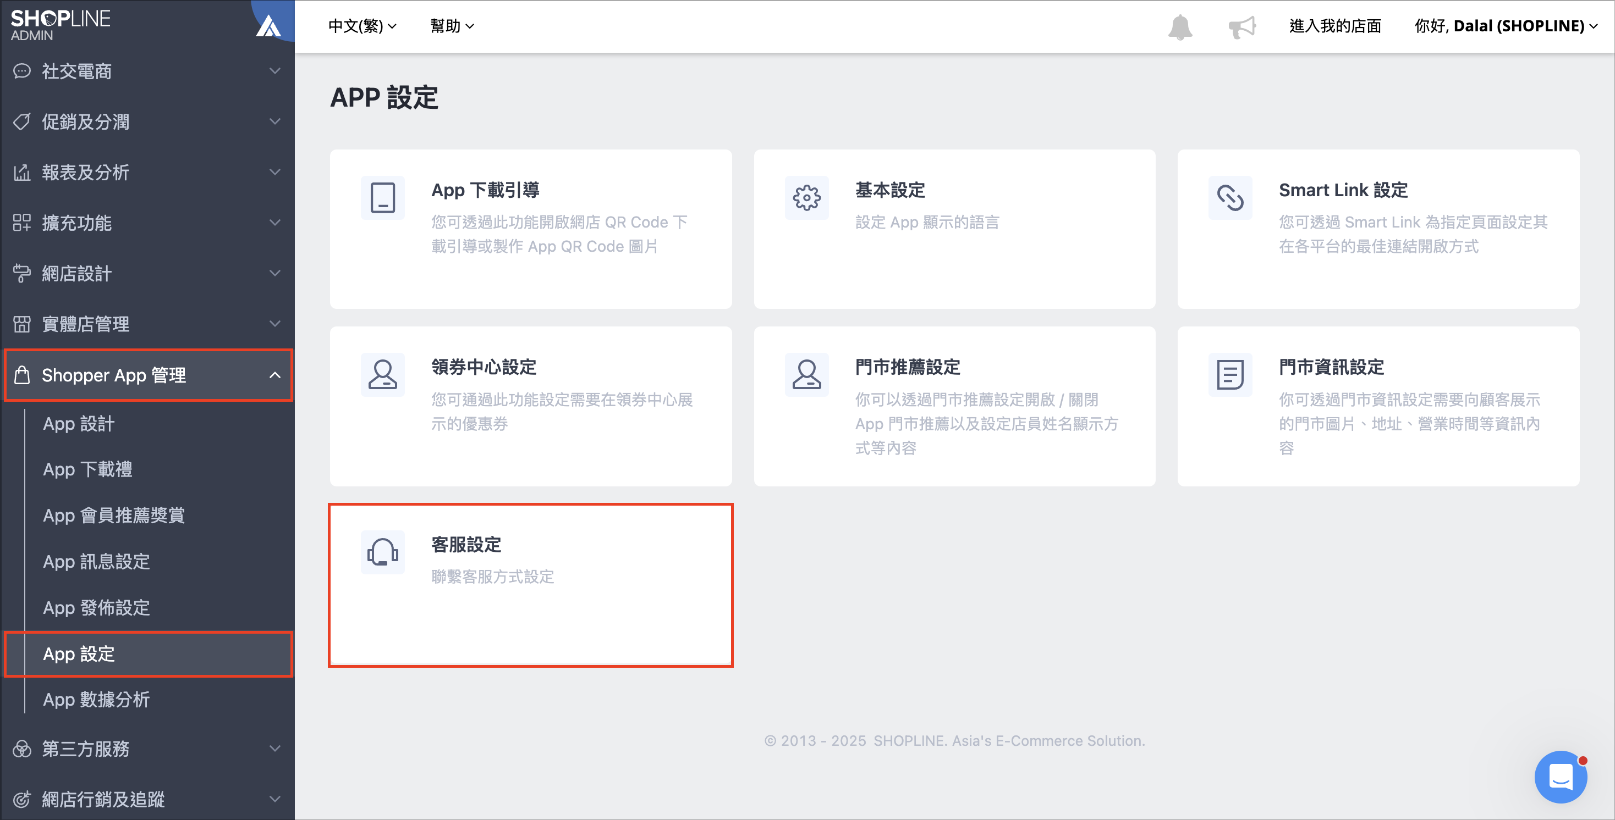Click the 聯繫客服方式設定 description text
This screenshot has width=1615, height=820.
[x=493, y=577]
